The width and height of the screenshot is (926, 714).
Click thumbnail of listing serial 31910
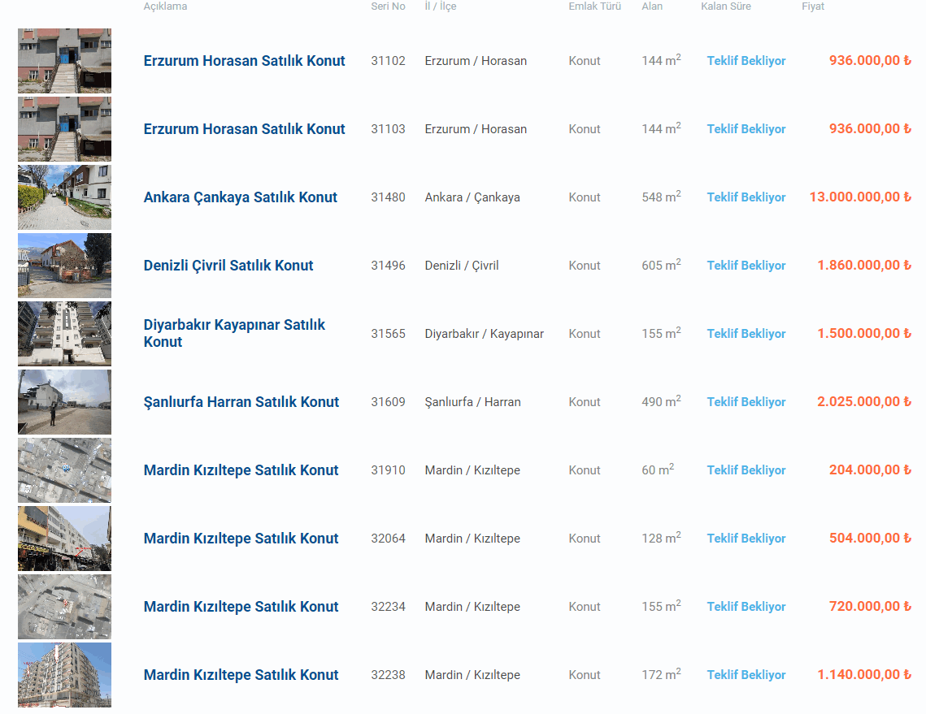pos(64,470)
